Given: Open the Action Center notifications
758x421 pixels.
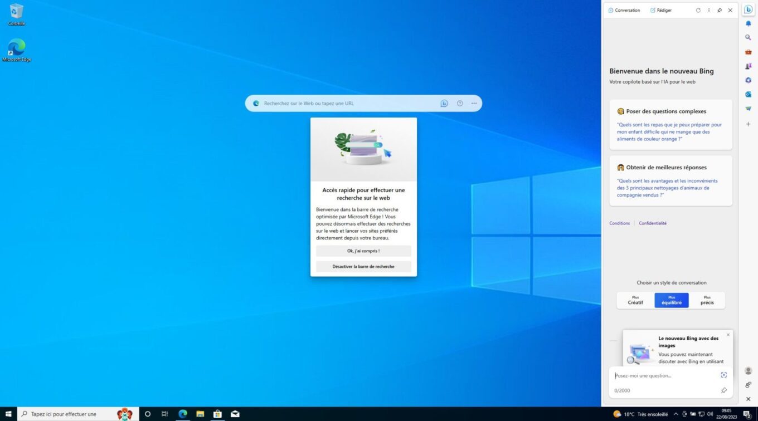Looking at the screenshot, I should (747, 414).
